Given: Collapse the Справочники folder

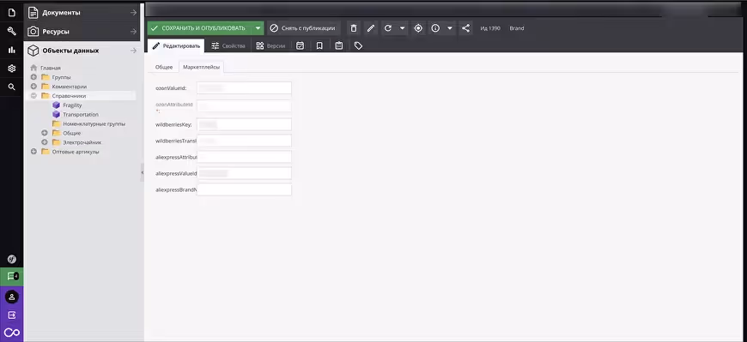Looking at the screenshot, I should click(x=33, y=96).
